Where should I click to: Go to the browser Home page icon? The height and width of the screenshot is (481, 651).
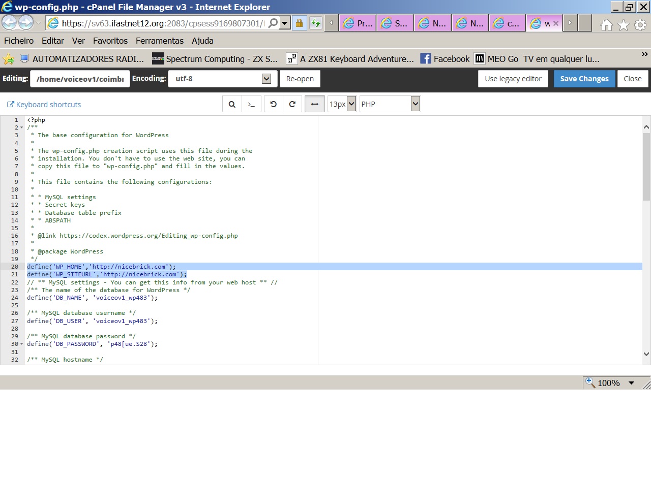pyautogui.click(x=606, y=25)
